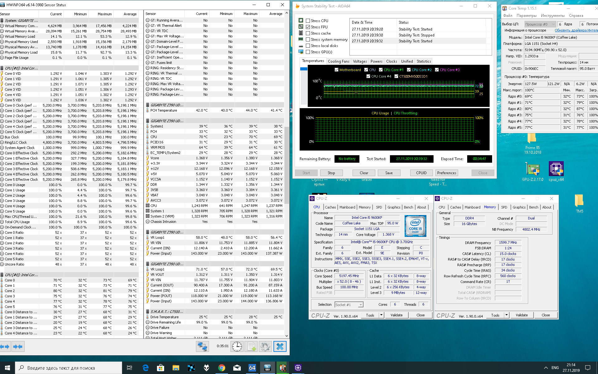Open Chrome from the taskbar
The image size is (598, 374).
tap(221, 368)
